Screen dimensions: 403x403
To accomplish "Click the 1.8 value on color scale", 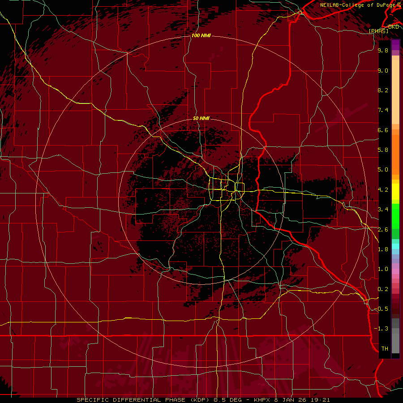I will (x=383, y=249).
